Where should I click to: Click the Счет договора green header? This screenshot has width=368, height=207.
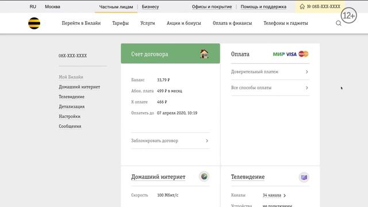[170, 53]
